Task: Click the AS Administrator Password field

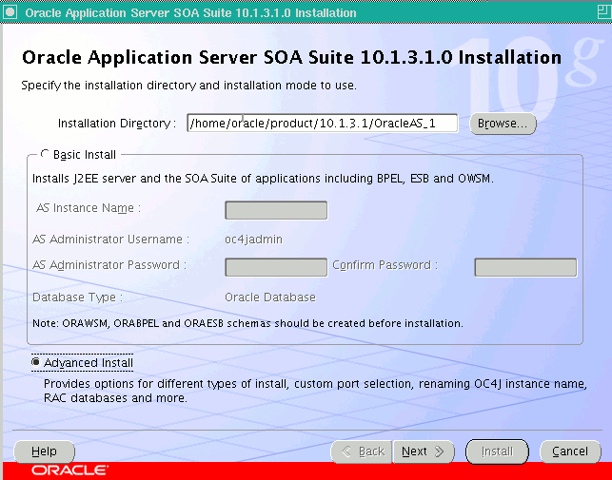Action: pyautogui.click(x=276, y=267)
